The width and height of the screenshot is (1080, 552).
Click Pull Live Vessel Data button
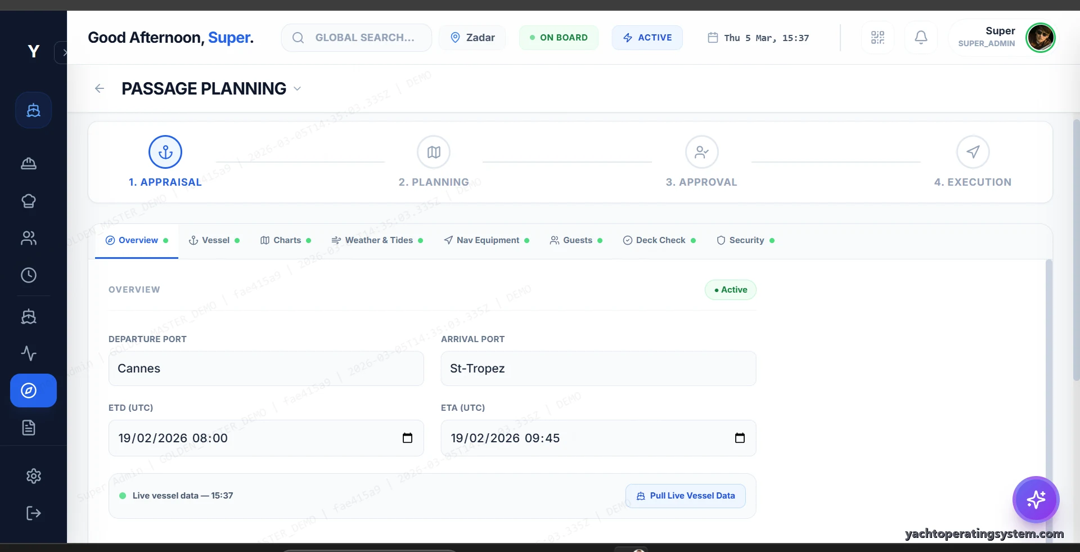(686, 496)
